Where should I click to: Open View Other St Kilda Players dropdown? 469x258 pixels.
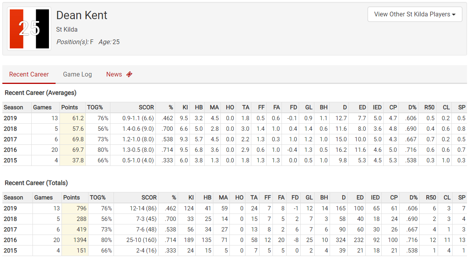tap(415, 14)
